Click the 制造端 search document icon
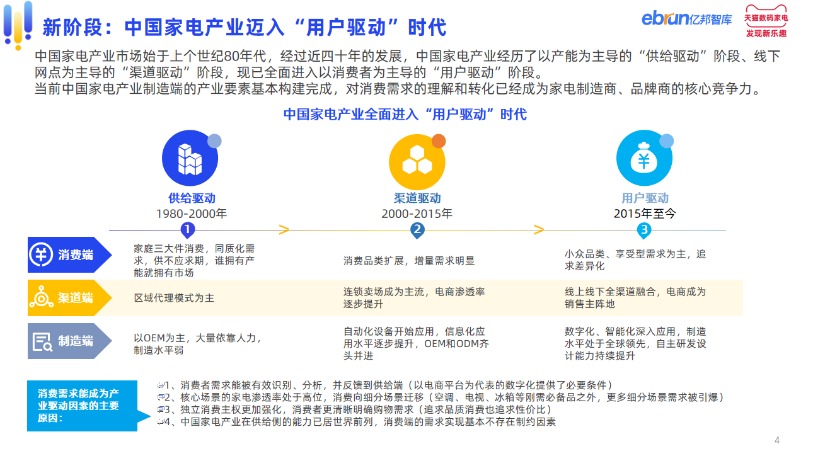The width and height of the screenshot is (813, 456). click(42, 341)
